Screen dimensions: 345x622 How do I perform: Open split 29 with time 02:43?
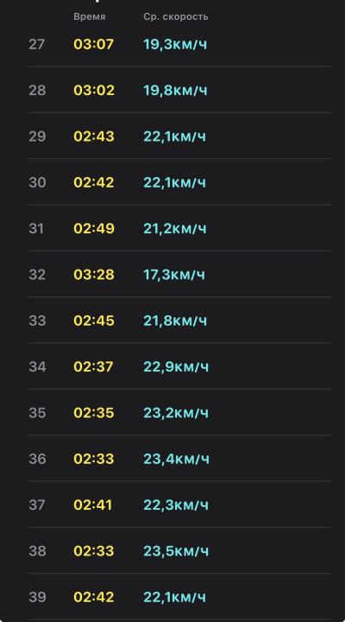click(x=179, y=136)
